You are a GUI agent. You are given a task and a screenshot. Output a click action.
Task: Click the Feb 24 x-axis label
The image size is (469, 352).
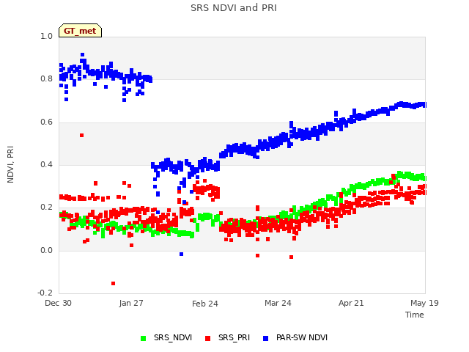coord(205,304)
